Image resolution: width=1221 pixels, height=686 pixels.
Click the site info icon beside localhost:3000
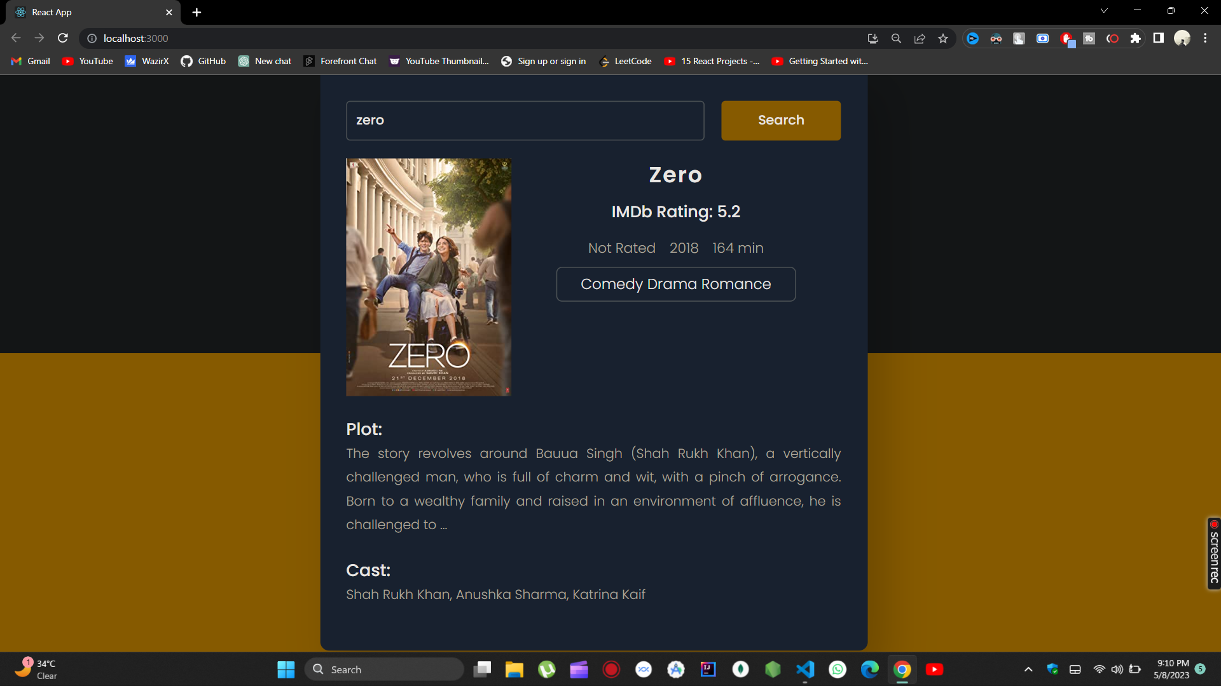92,38
